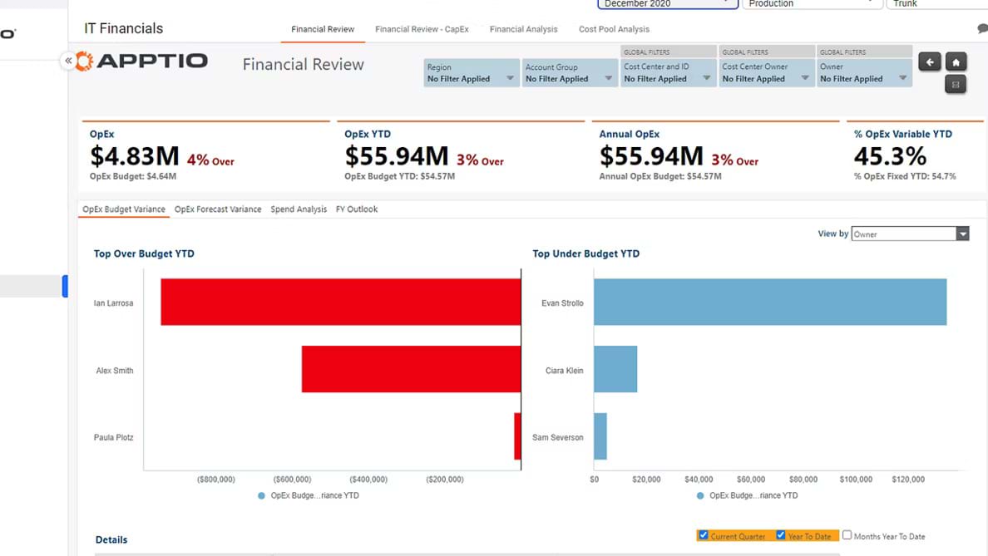Click the Apptio gear logo
The width and height of the screenshot is (988, 556).
[84, 61]
